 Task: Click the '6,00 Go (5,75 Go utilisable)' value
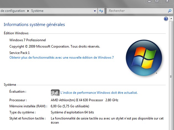(70, 106)
